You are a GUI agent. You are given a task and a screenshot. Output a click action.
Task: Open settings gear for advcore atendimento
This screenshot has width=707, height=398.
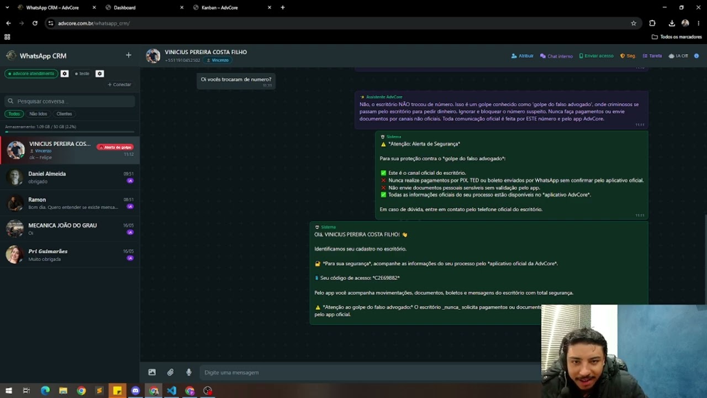point(65,74)
